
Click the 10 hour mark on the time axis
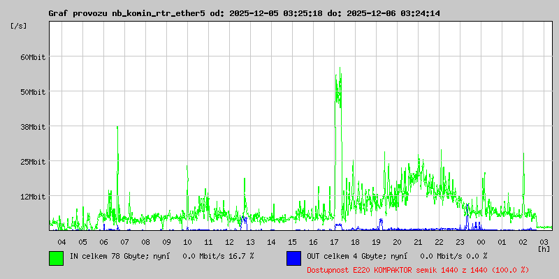click(x=187, y=242)
